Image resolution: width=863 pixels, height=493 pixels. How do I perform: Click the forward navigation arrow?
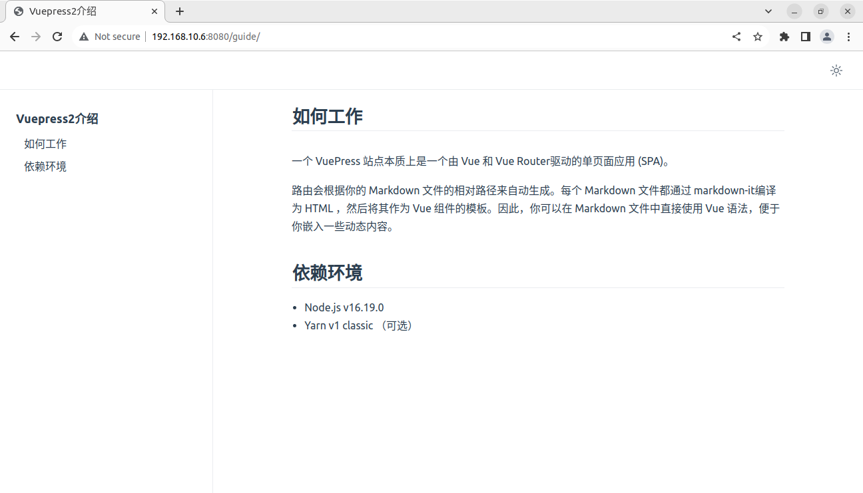(36, 37)
